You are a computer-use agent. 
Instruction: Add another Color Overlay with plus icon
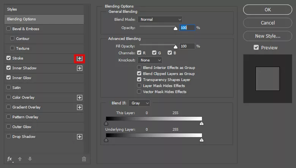pos(79,98)
